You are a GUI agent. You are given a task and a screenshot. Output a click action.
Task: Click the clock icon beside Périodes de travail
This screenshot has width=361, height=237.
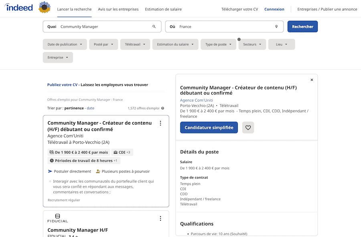coord(52,161)
